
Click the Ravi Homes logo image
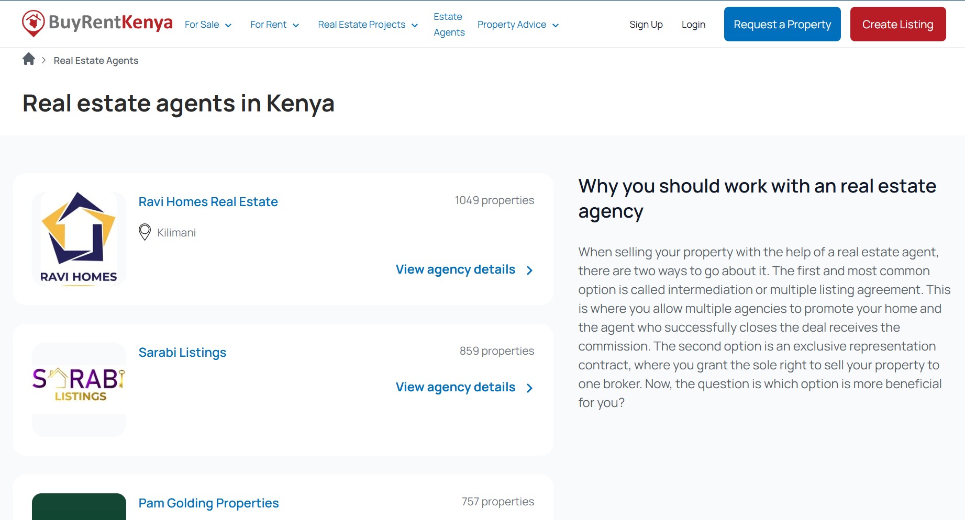click(79, 239)
